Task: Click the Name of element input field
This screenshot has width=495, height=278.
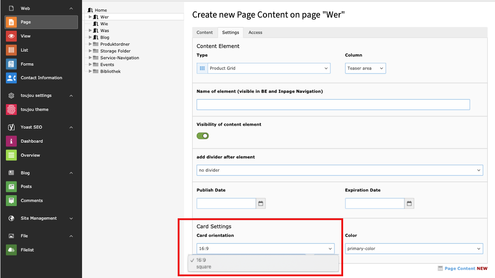Action: pyautogui.click(x=333, y=105)
